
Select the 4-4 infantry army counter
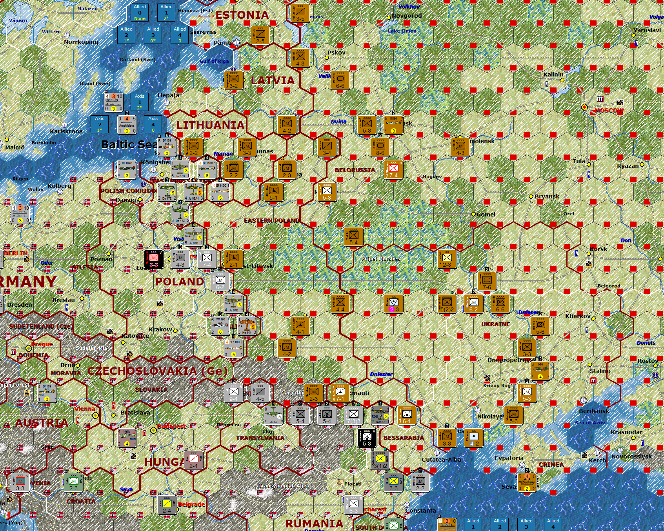[340, 304]
